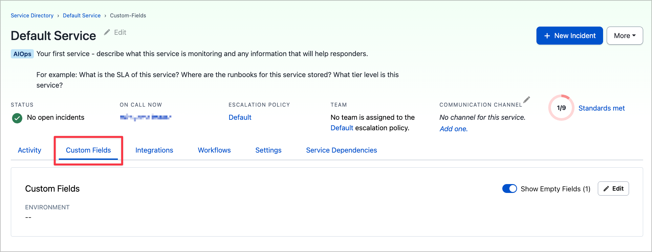This screenshot has width=652, height=252.
Task: Click the blurred on-call user name
Action: tap(146, 117)
